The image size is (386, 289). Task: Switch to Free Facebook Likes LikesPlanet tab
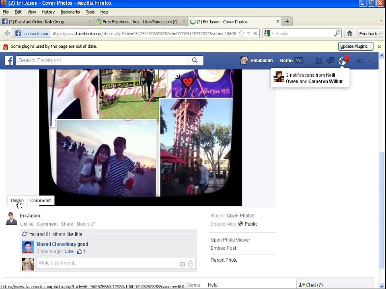141,22
